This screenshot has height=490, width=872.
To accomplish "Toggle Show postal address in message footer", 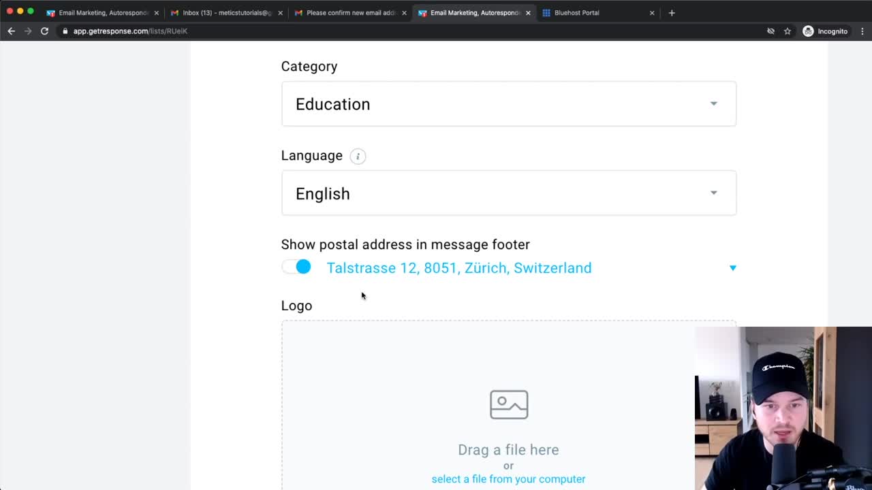I will click(x=296, y=267).
